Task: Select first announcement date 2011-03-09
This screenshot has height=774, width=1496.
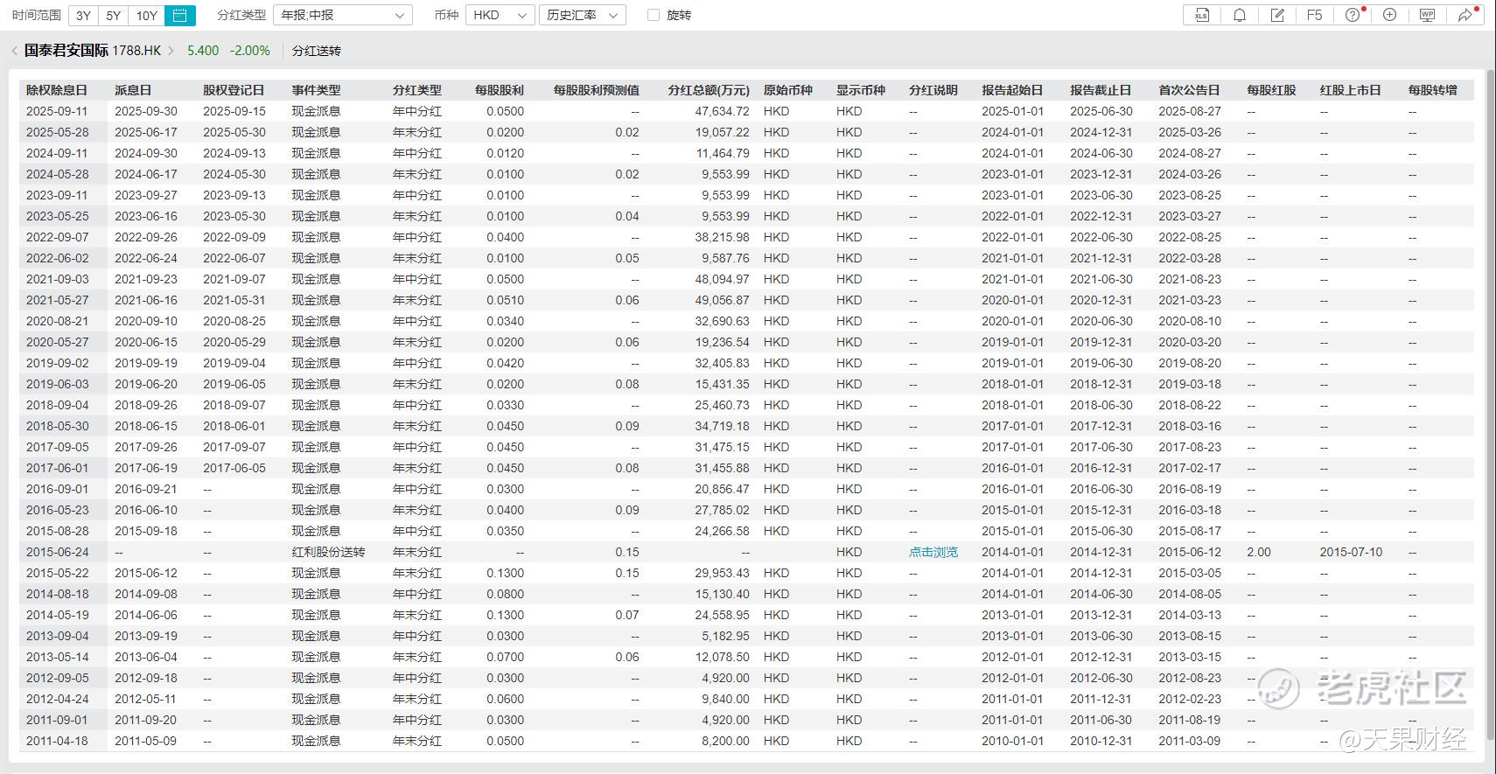Action: click(x=1190, y=741)
